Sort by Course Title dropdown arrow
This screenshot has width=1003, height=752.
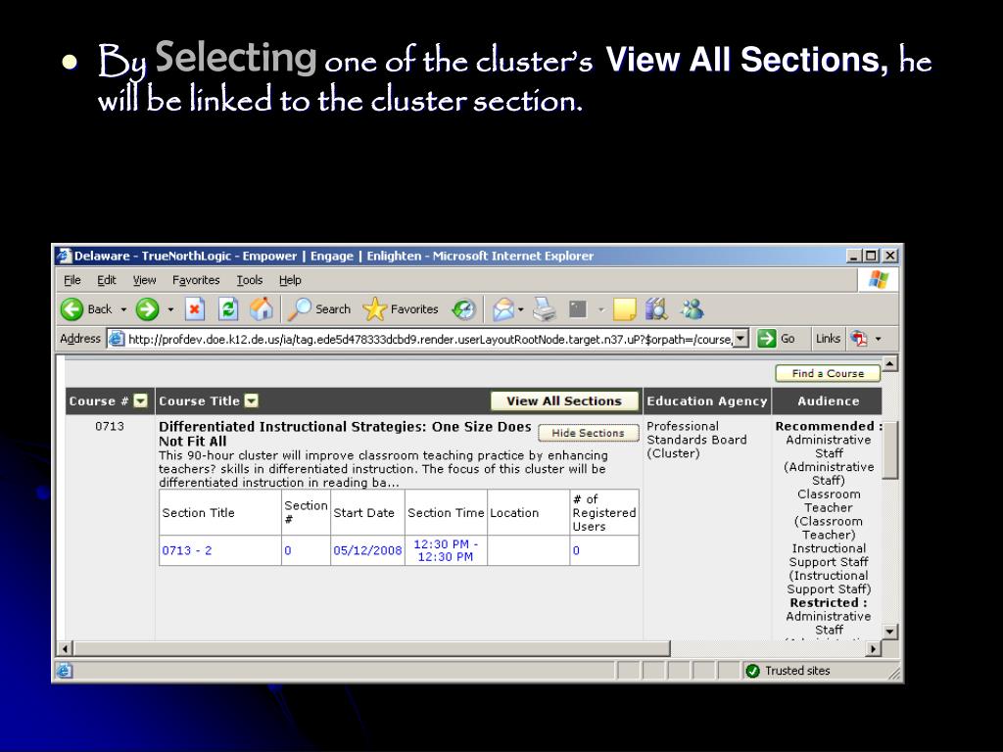click(252, 400)
